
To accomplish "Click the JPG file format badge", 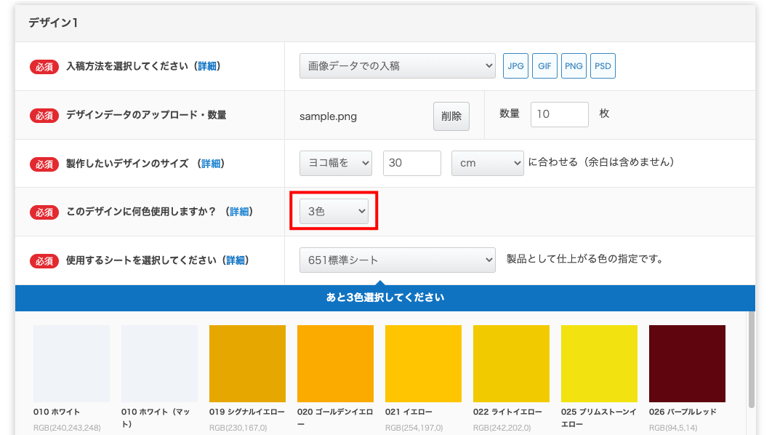I will tap(515, 65).
